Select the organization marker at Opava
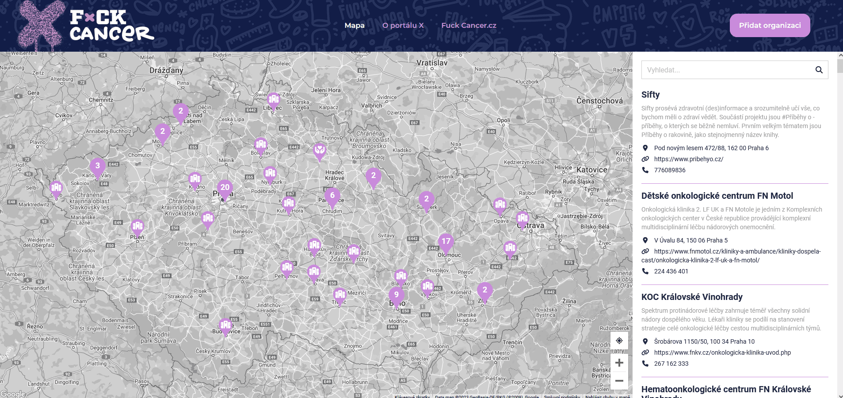This screenshot has width=843, height=398. click(500, 206)
